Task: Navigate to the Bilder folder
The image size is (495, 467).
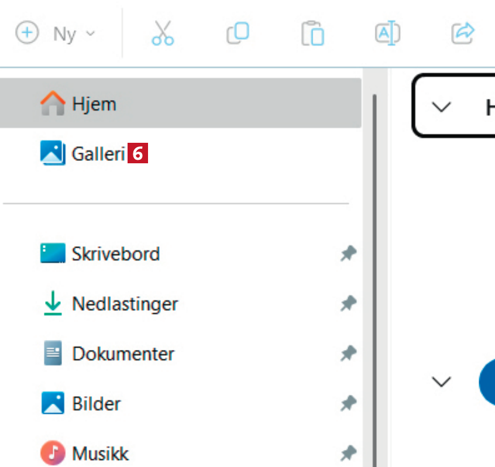Action: [x=96, y=404]
